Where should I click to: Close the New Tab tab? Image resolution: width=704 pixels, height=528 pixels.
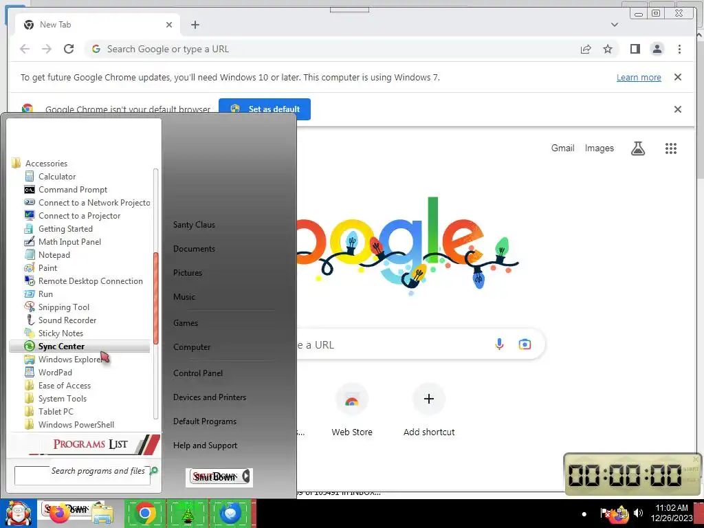[x=169, y=25]
